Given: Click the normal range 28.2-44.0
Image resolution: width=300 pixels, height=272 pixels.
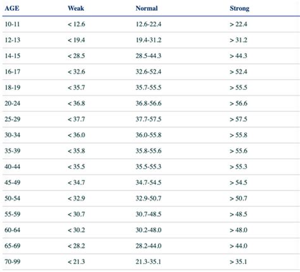Looking at the screenshot, I should tap(149, 246).
